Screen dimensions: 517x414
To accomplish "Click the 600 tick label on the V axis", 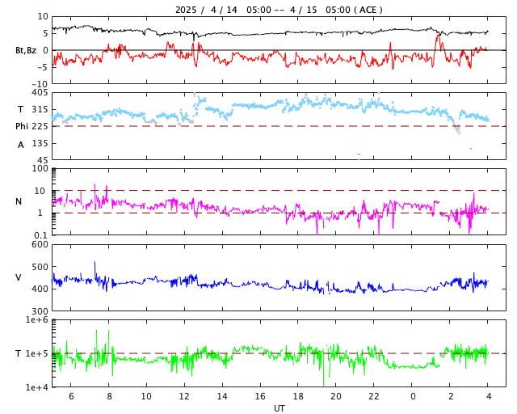I will pyautogui.click(x=39, y=245).
